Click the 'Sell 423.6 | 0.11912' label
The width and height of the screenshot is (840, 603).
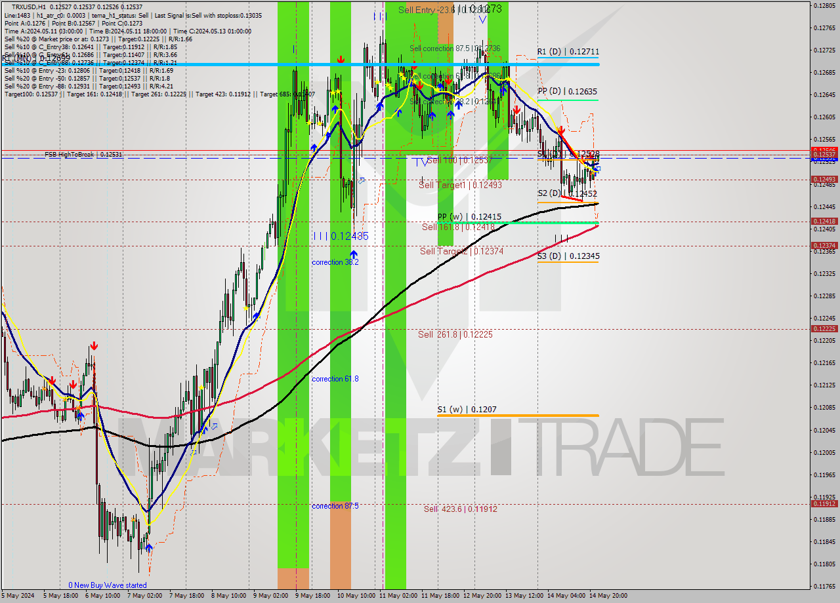pos(460,509)
